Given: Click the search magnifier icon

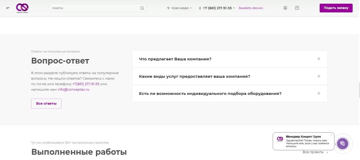Looking at the screenshot, I should [142, 8].
